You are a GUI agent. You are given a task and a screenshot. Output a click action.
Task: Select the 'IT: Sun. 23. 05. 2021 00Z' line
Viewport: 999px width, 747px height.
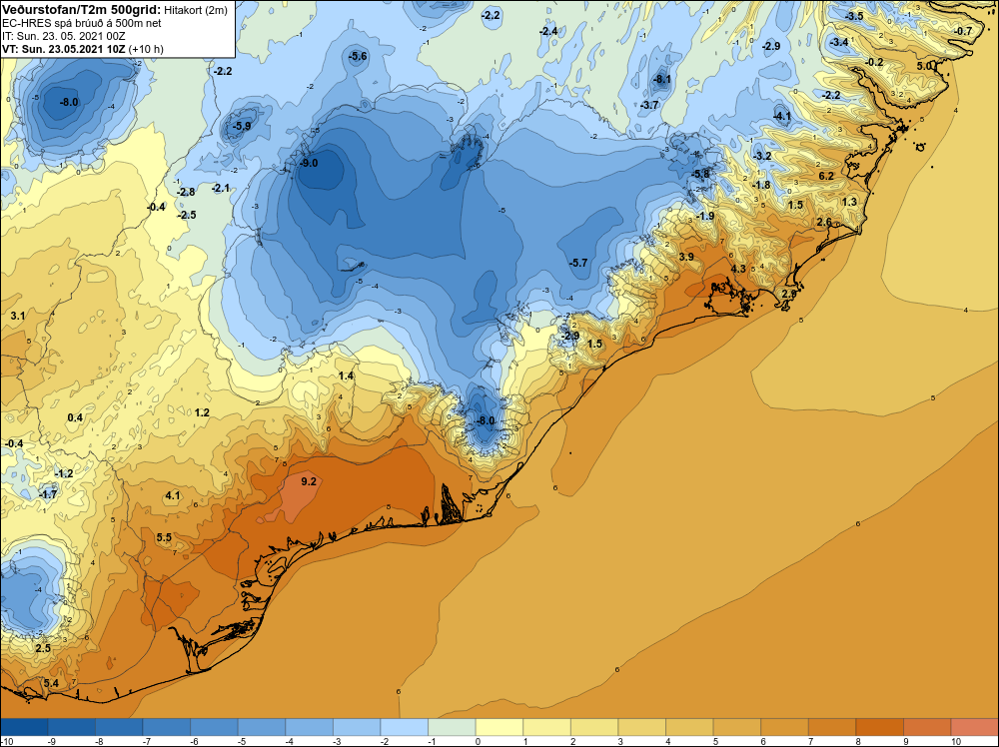tap(64, 36)
